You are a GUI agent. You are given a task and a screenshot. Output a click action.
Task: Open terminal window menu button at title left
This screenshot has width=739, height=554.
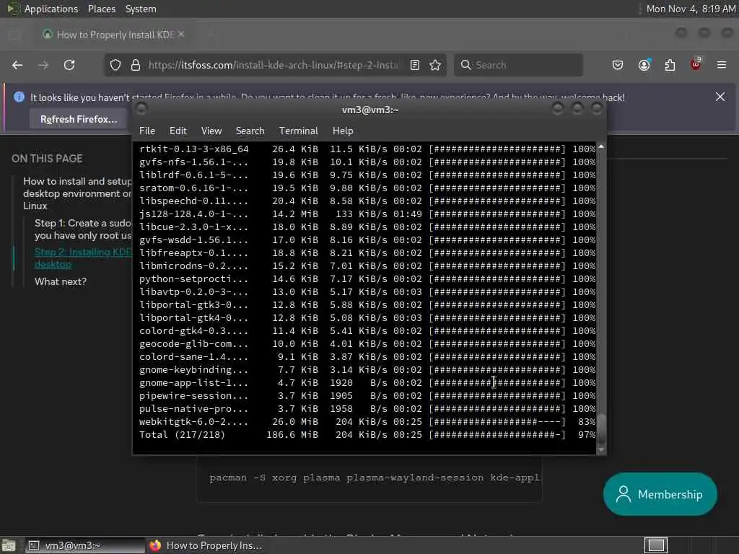pos(141,110)
